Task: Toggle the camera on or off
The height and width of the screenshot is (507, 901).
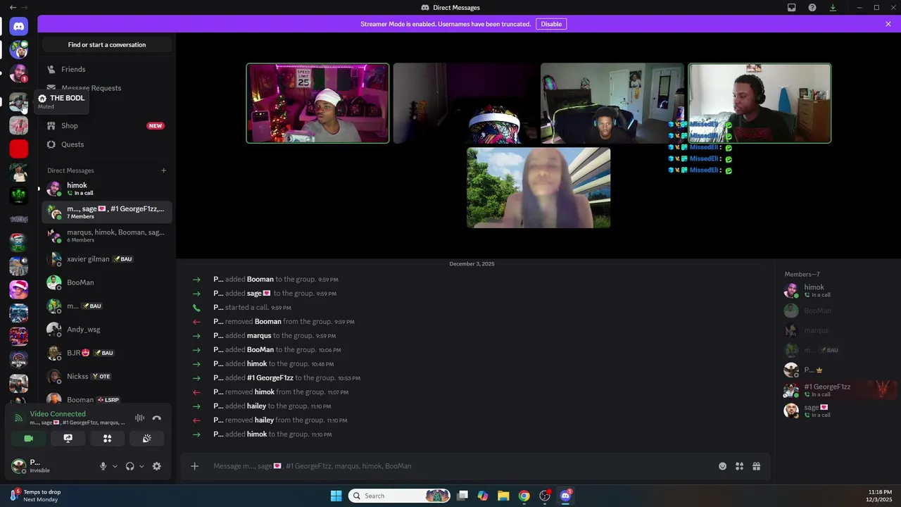Action: (x=28, y=438)
